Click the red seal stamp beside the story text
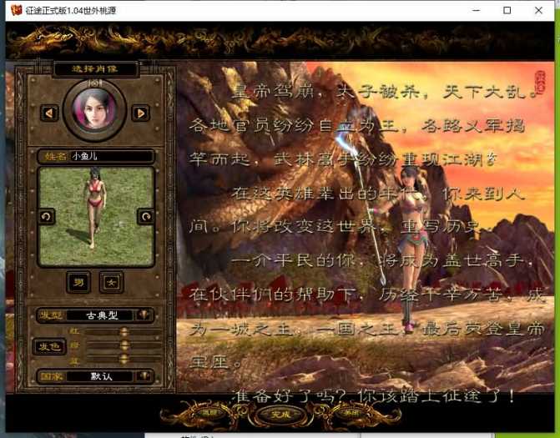 click(x=540, y=83)
